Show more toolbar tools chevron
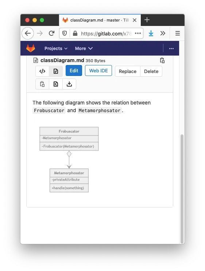 tap(163, 33)
